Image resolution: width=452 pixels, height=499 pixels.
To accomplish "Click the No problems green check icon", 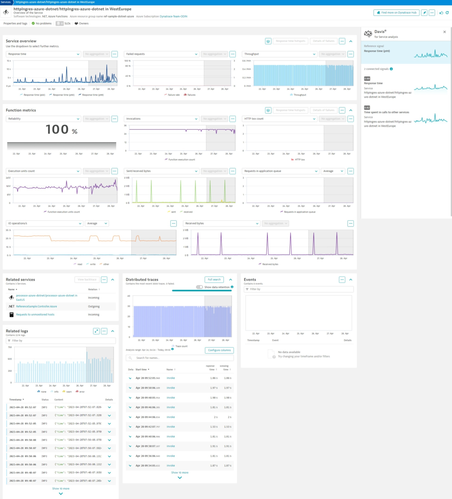I will click(33, 23).
